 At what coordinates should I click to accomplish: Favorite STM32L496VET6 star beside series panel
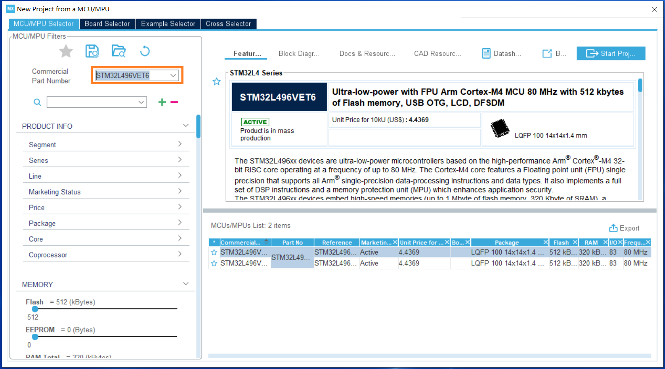(217, 81)
